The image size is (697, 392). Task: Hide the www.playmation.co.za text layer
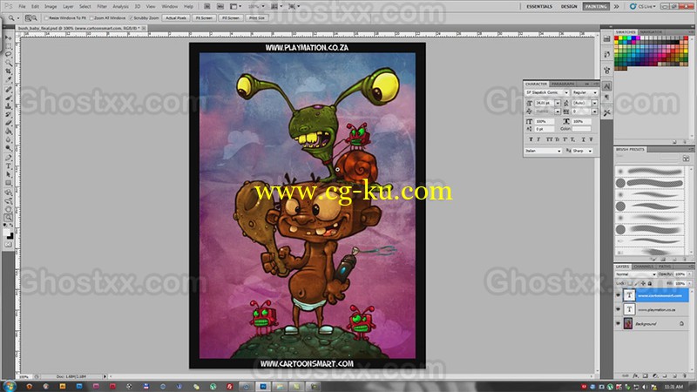tap(618, 309)
